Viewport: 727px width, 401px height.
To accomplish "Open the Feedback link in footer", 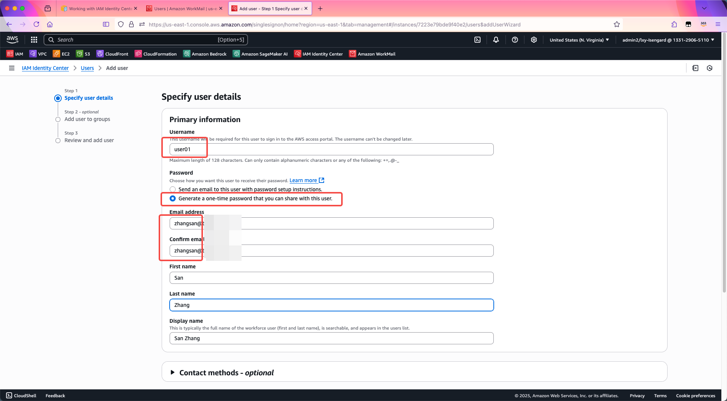I will click(55, 395).
